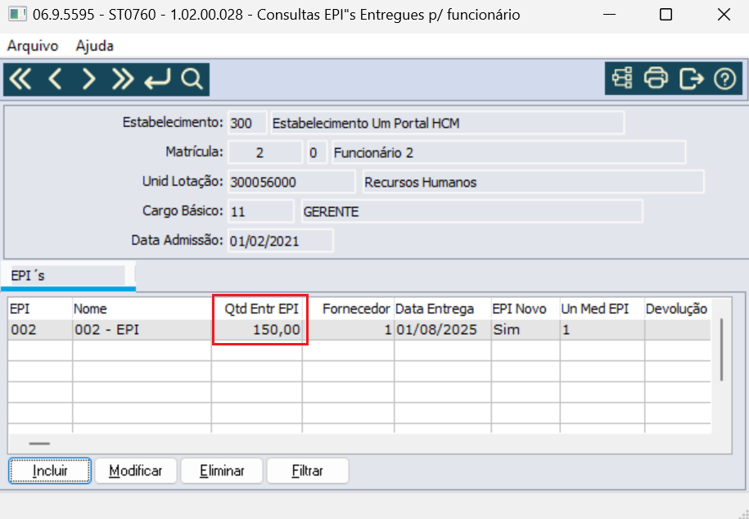Click the Fornecedor column header
749x519 pixels.
[348, 309]
